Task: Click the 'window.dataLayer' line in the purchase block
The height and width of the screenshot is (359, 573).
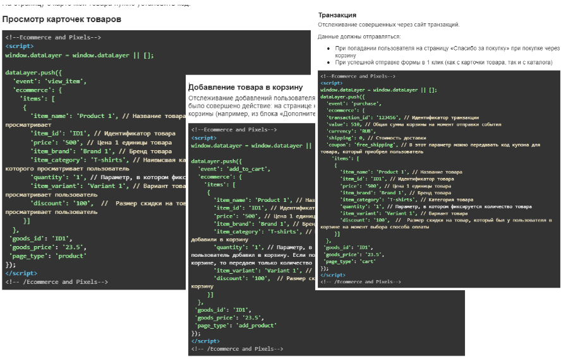Action: [x=378, y=90]
